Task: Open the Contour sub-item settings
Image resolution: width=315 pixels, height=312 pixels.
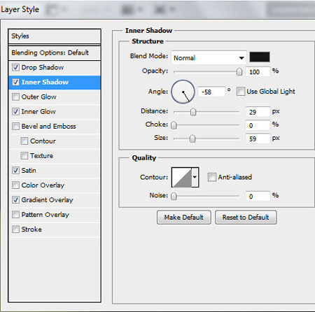Action: [43, 141]
